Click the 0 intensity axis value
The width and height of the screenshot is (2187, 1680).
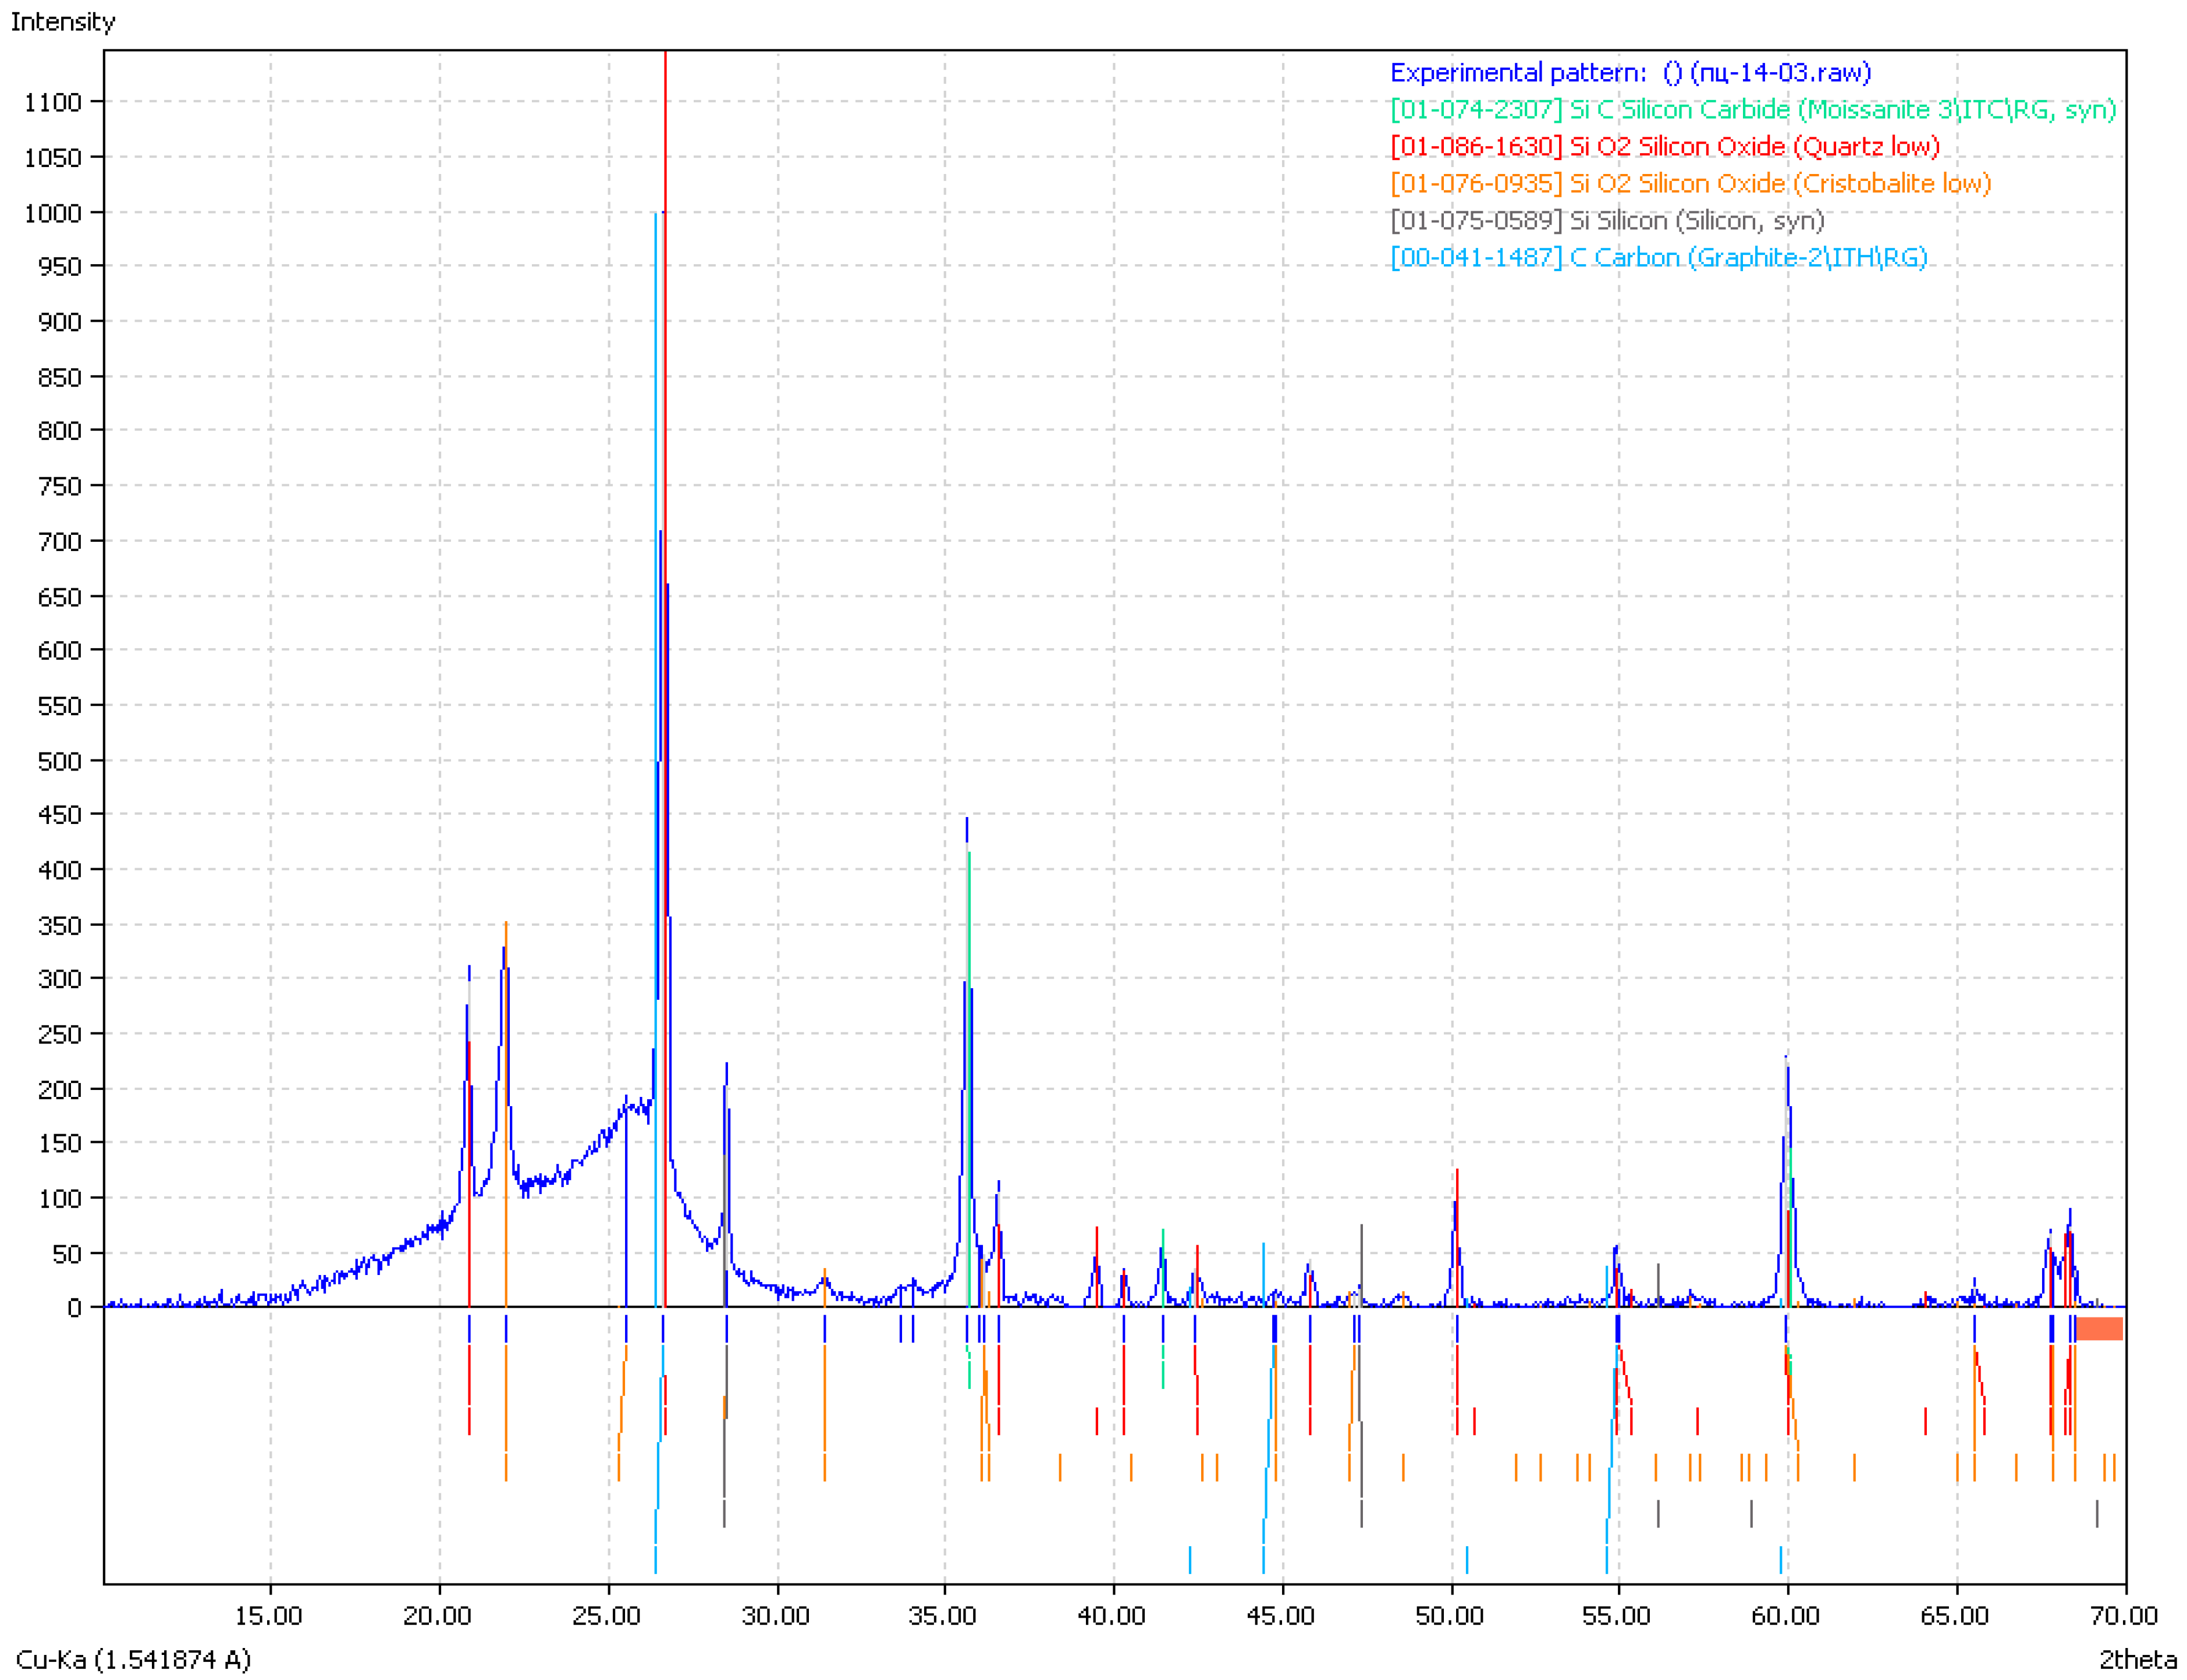pos(74,1309)
